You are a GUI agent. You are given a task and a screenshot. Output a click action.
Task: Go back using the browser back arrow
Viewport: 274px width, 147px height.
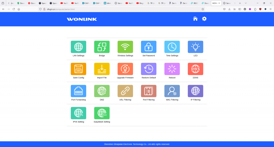coord(3,9)
